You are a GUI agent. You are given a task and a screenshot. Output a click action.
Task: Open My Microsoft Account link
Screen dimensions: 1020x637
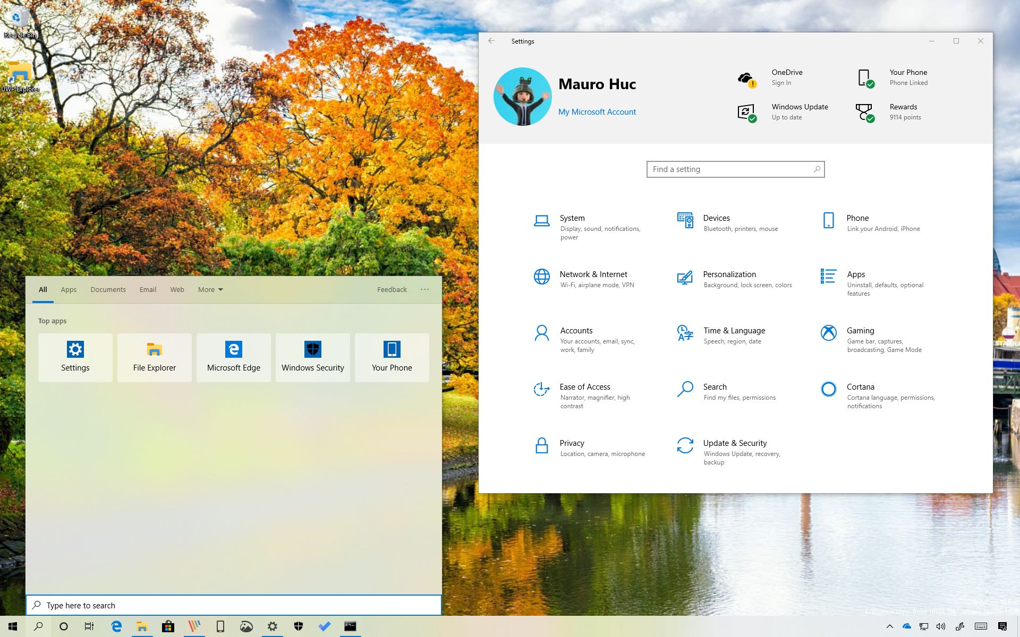(597, 112)
